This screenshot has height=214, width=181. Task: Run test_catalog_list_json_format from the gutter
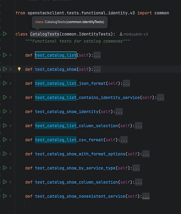5,83
